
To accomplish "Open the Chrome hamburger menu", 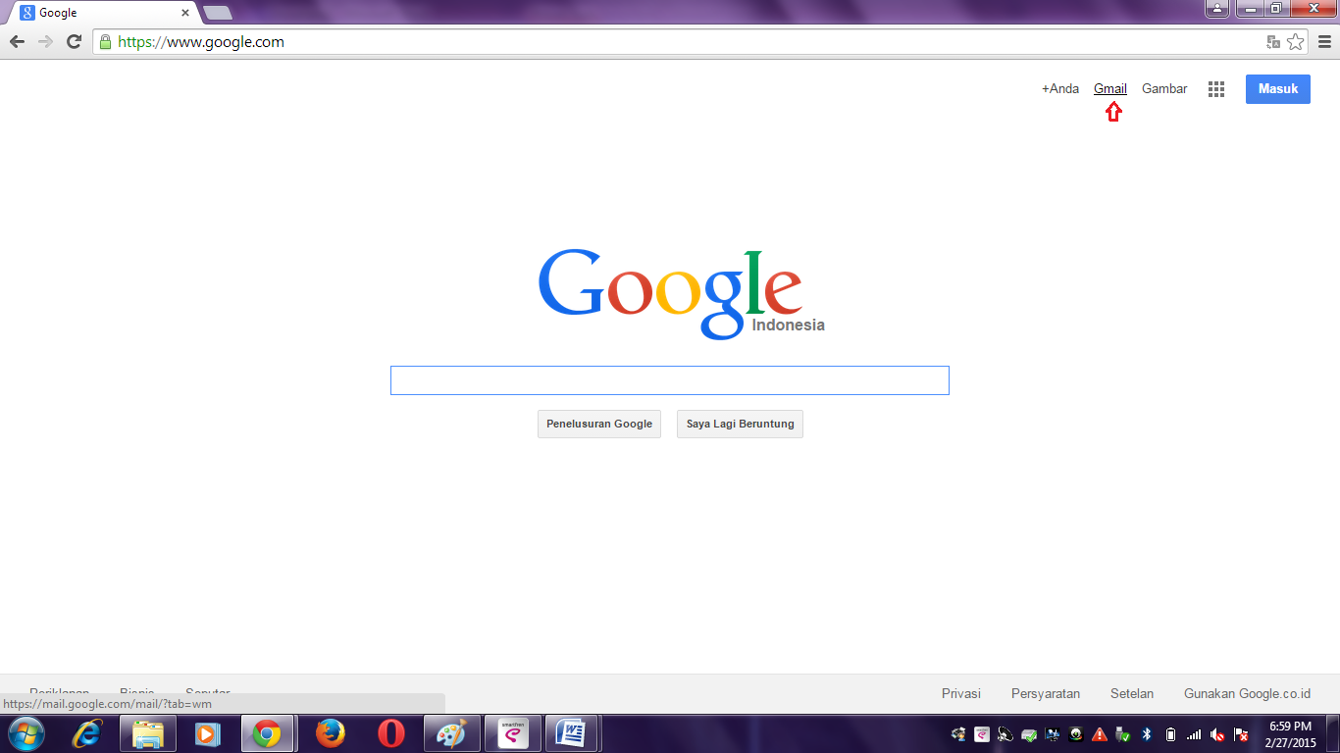I will coord(1324,41).
